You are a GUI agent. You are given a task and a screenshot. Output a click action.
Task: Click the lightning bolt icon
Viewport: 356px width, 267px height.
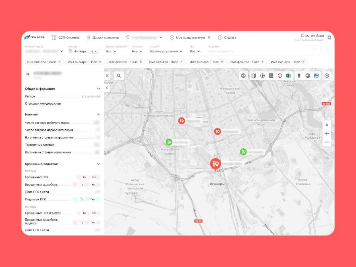click(x=262, y=76)
